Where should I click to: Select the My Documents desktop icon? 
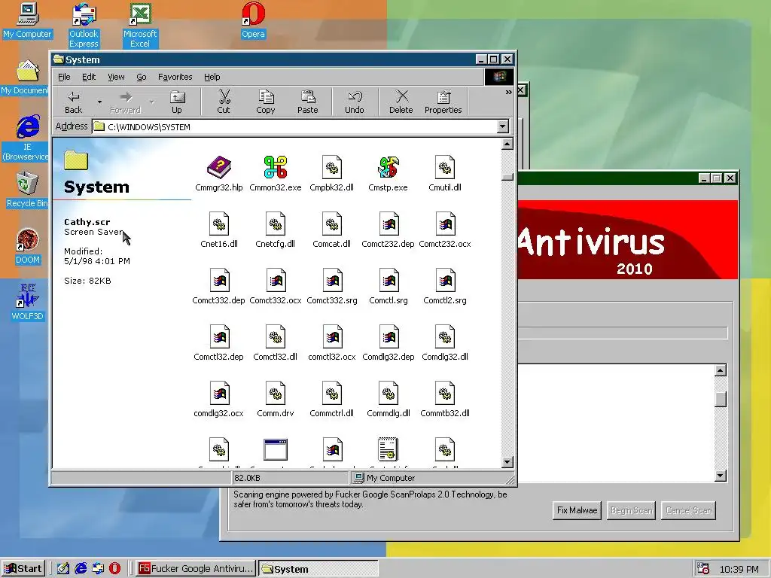(x=25, y=78)
